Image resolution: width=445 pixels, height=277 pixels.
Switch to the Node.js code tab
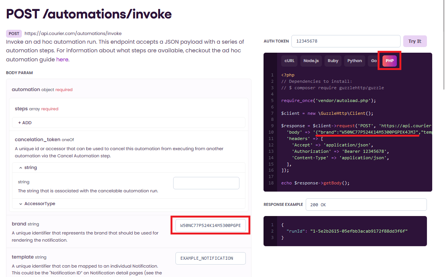point(311,61)
